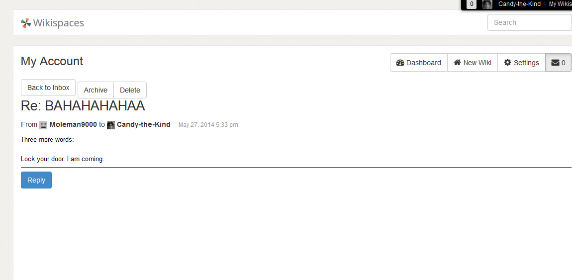This screenshot has height=280, width=572.
Task: Click Moleman9000's avatar icon
Action: [x=43, y=125]
